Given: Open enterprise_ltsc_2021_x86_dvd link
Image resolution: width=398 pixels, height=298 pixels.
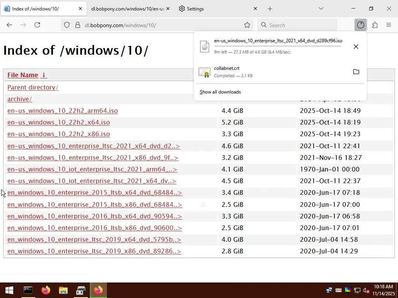Looking at the screenshot, I should 93,158.
